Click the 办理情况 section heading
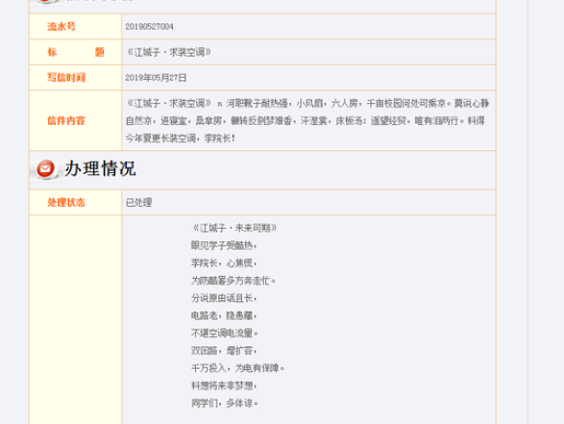The height and width of the screenshot is (424, 564). [100, 168]
